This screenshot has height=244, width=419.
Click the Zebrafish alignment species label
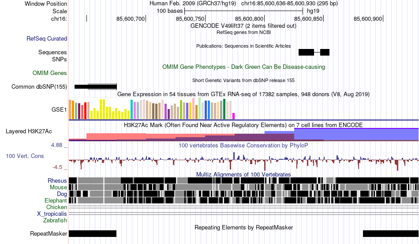(55, 221)
